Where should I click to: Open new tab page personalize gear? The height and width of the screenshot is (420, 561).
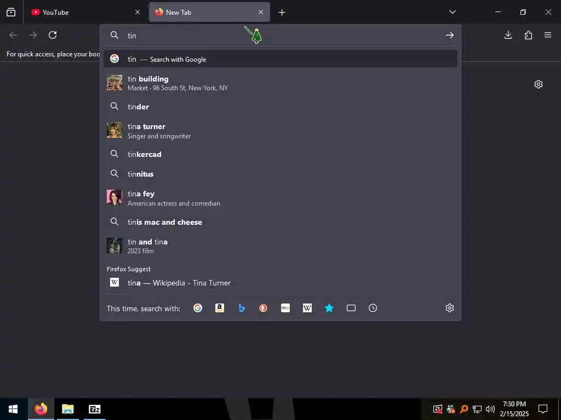click(x=539, y=84)
